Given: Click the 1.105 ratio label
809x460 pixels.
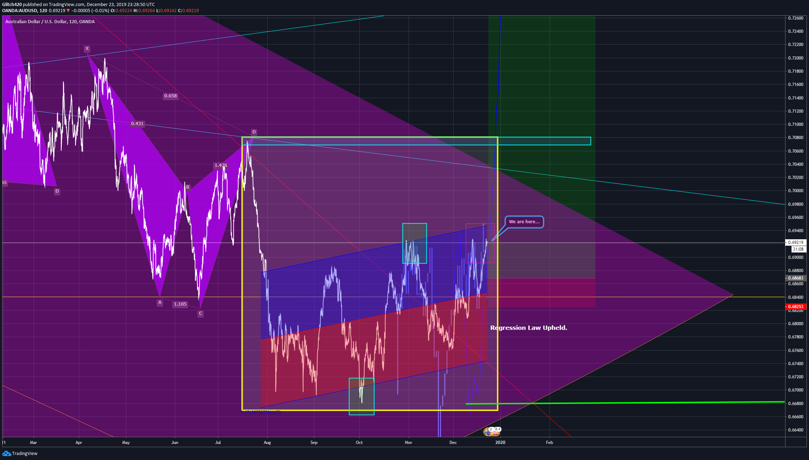Looking at the screenshot, I should coord(180,304).
